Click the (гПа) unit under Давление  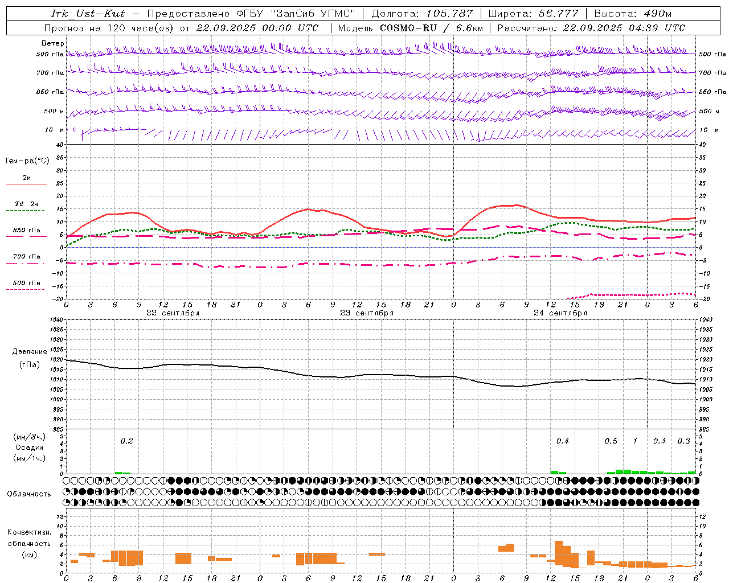[30, 364]
